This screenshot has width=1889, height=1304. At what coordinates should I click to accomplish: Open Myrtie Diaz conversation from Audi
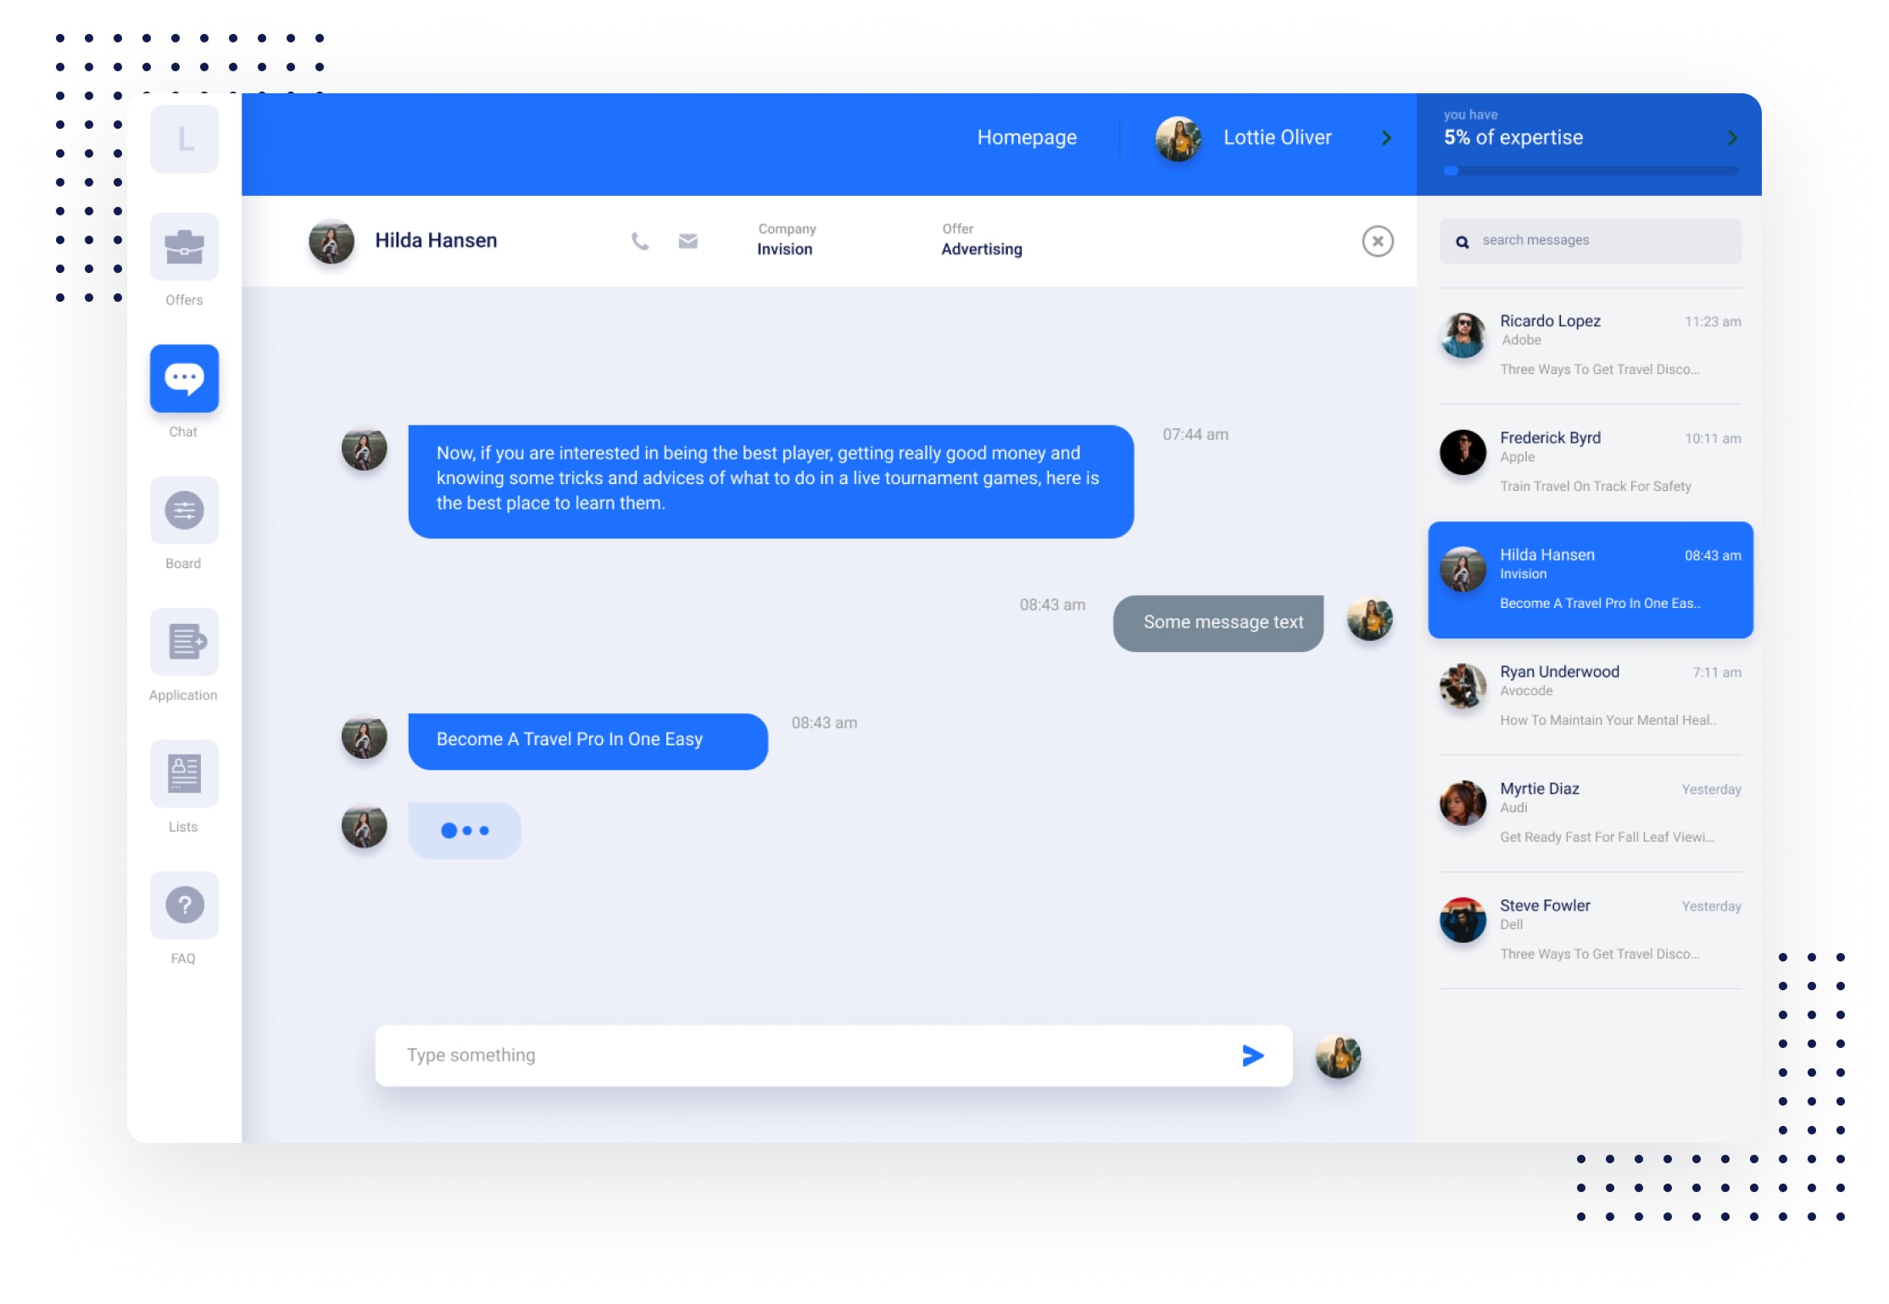1591,813
